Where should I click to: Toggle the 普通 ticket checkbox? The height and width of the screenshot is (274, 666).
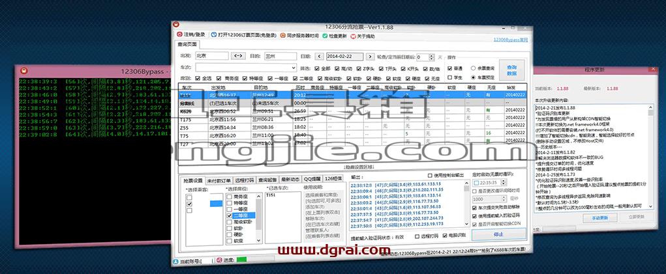point(450,68)
